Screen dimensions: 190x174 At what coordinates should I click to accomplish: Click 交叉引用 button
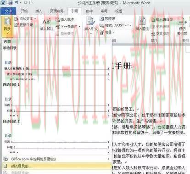click(x=160, y=34)
